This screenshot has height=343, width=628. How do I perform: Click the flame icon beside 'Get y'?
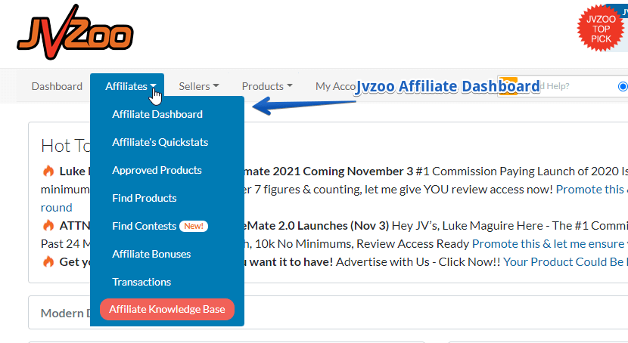tap(48, 262)
